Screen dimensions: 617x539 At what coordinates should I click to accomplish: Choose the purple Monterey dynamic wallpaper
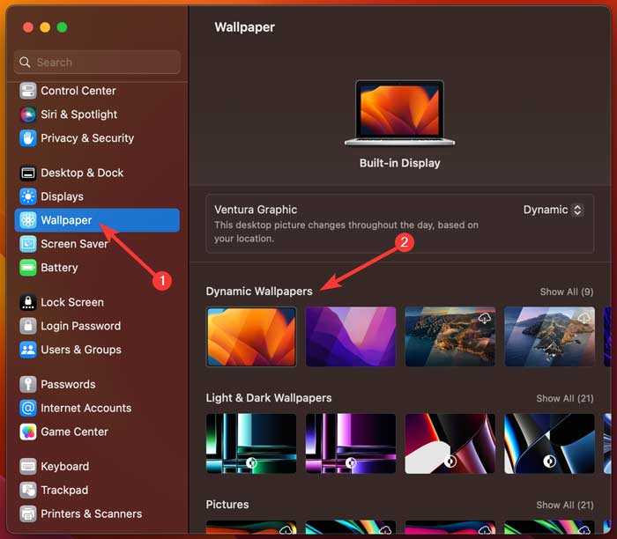coord(351,336)
